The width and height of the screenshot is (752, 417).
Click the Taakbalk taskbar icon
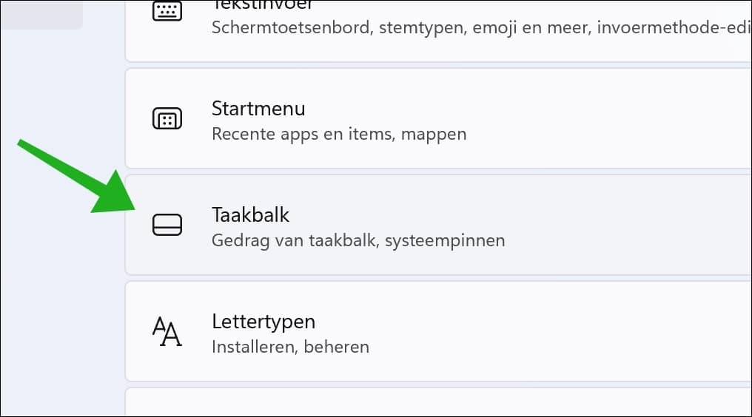click(167, 225)
